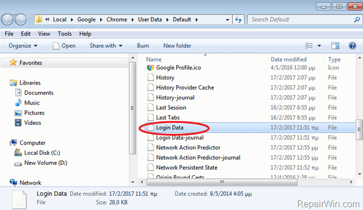Open the Music library
Image resolution: width=363 pixels, height=210 pixels.
pyautogui.click(x=32, y=103)
